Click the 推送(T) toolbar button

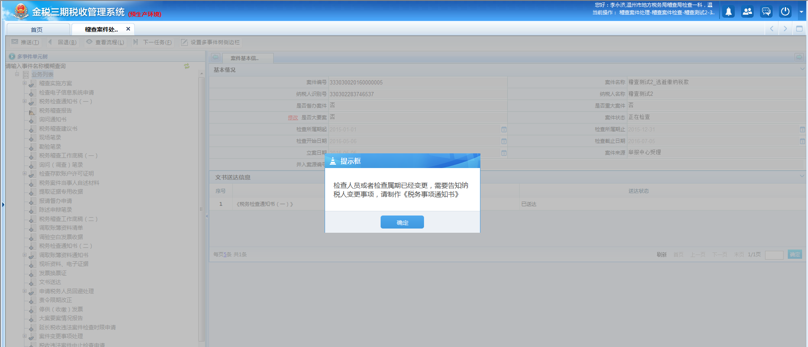click(x=25, y=42)
